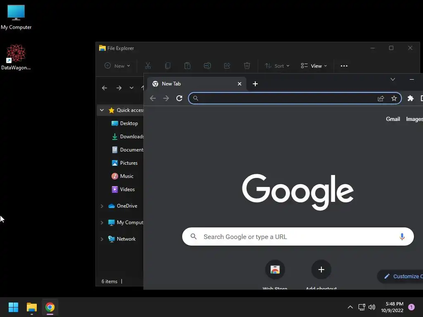This screenshot has height=317, width=423.
Task: Focus the Chrome address bar
Action: (295, 98)
